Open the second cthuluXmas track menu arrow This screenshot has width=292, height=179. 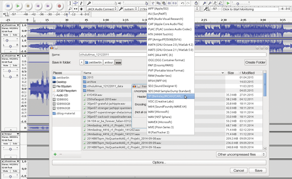pyautogui.click(x=18, y=55)
